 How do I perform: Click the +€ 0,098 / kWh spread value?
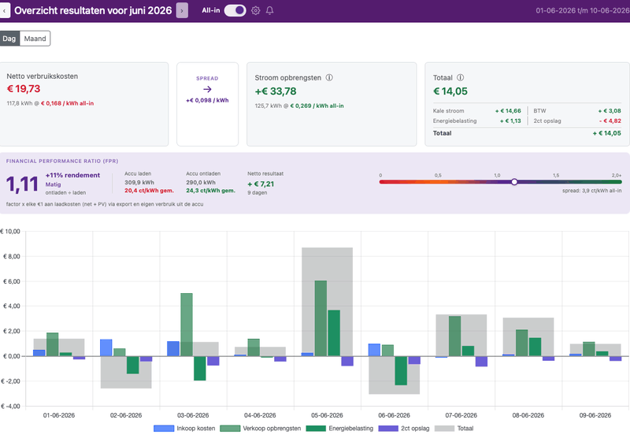pyautogui.click(x=207, y=101)
